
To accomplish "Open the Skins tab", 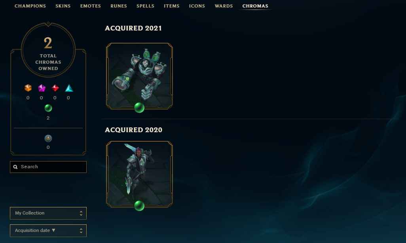I will [63, 6].
